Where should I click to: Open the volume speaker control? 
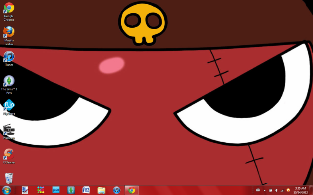[x=277, y=190]
